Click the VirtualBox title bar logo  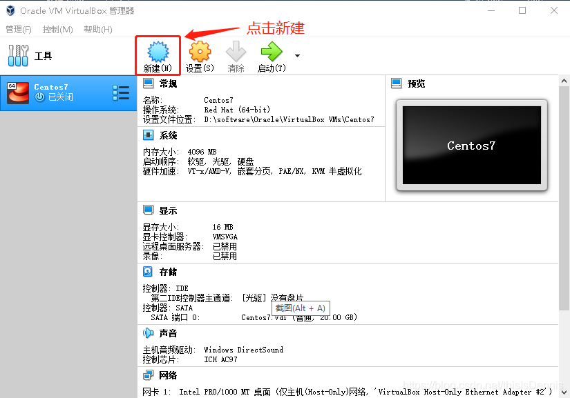pos(10,10)
